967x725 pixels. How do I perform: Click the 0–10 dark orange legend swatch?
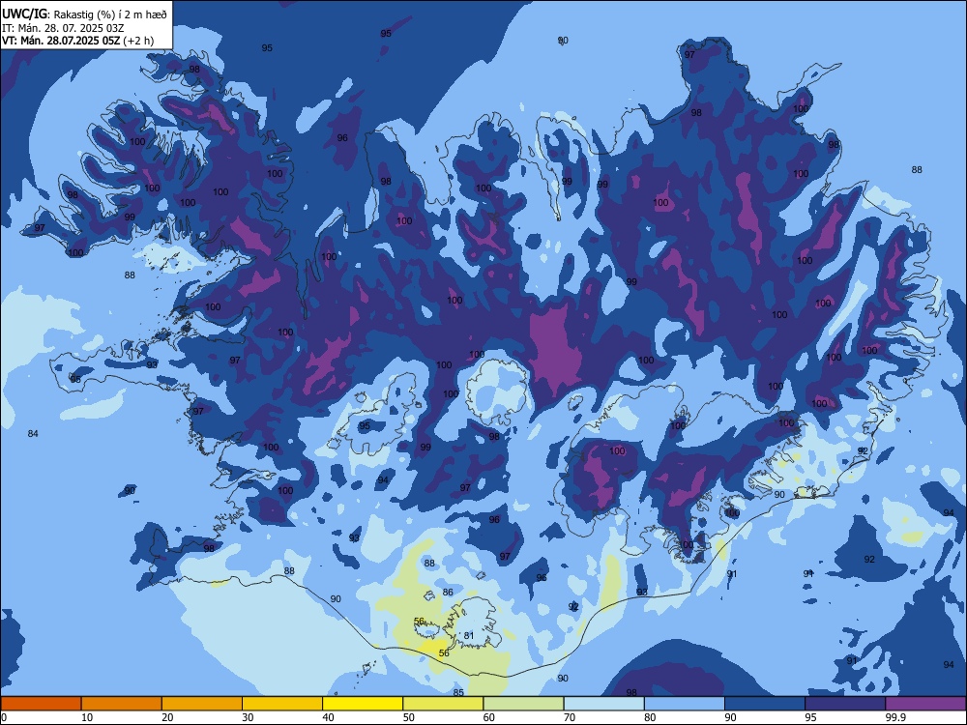[41, 704]
